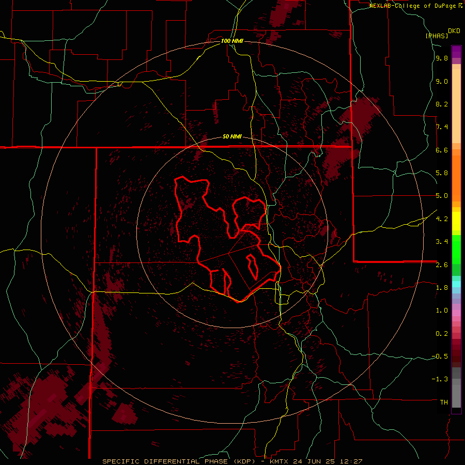Click the 9.0 scale value

pyautogui.click(x=442, y=81)
